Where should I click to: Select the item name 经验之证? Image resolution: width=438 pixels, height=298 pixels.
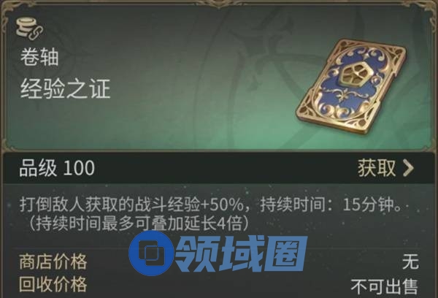(66, 88)
